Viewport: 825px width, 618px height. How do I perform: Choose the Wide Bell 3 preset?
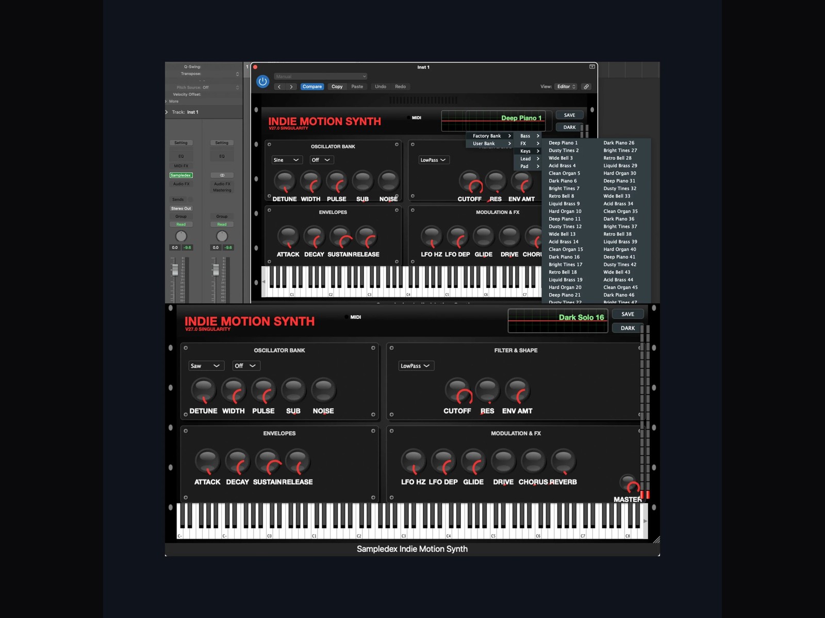pyautogui.click(x=560, y=158)
